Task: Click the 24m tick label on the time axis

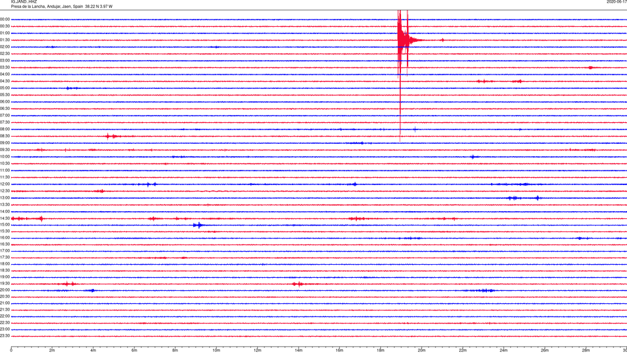Action: tap(504, 350)
